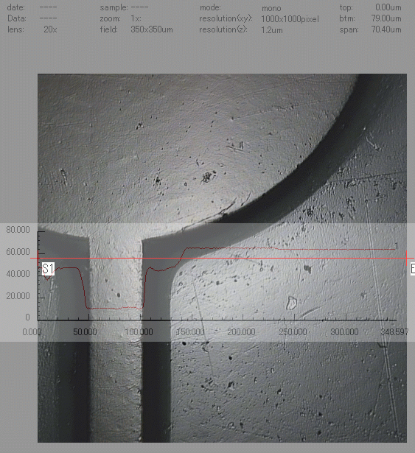Image resolution: width=415 pixels, height=453 pixels.
Task: Click the resolution(z) 1.2um value
Action: click(271, 30)
